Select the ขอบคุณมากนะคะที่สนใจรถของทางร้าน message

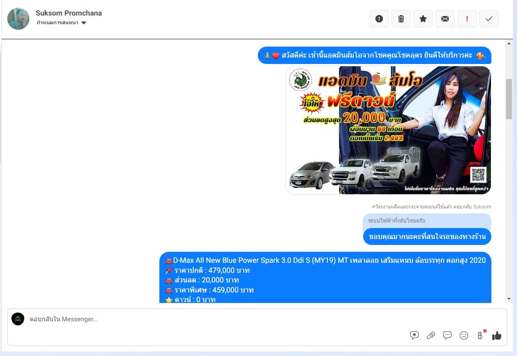click(427, 237)
